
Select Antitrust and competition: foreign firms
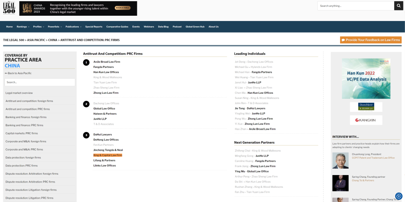click(29, 101)
